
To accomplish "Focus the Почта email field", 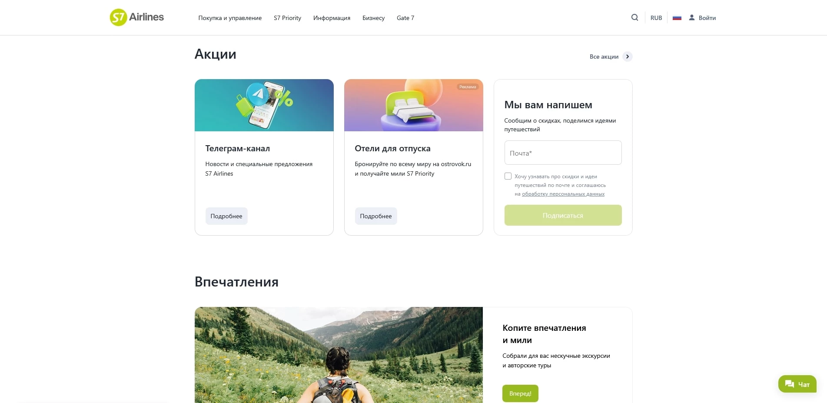I will pyautogui.click(x=563, y=153).
